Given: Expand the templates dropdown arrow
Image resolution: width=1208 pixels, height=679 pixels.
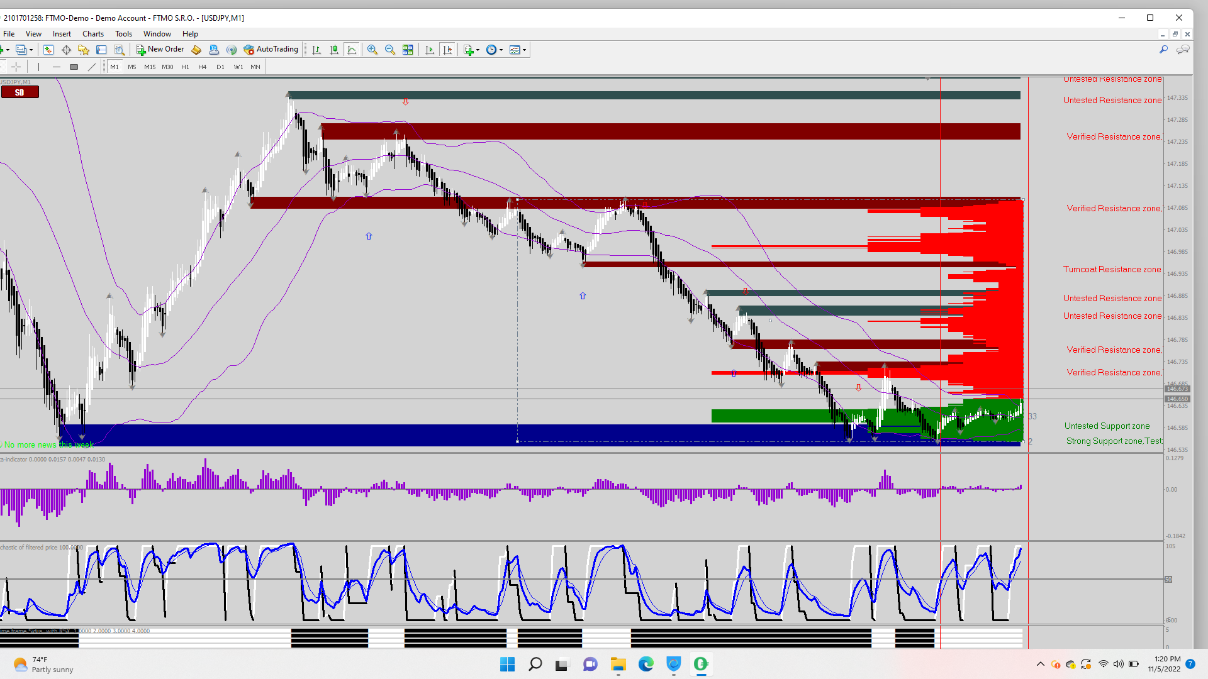Looking at the screenshot, I should (524, 50).
